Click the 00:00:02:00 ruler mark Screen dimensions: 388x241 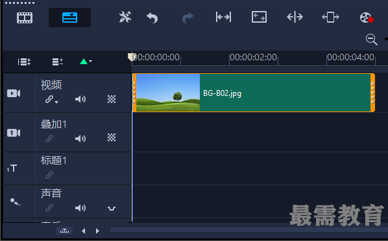pyautogui.click(x=253, y=57)
